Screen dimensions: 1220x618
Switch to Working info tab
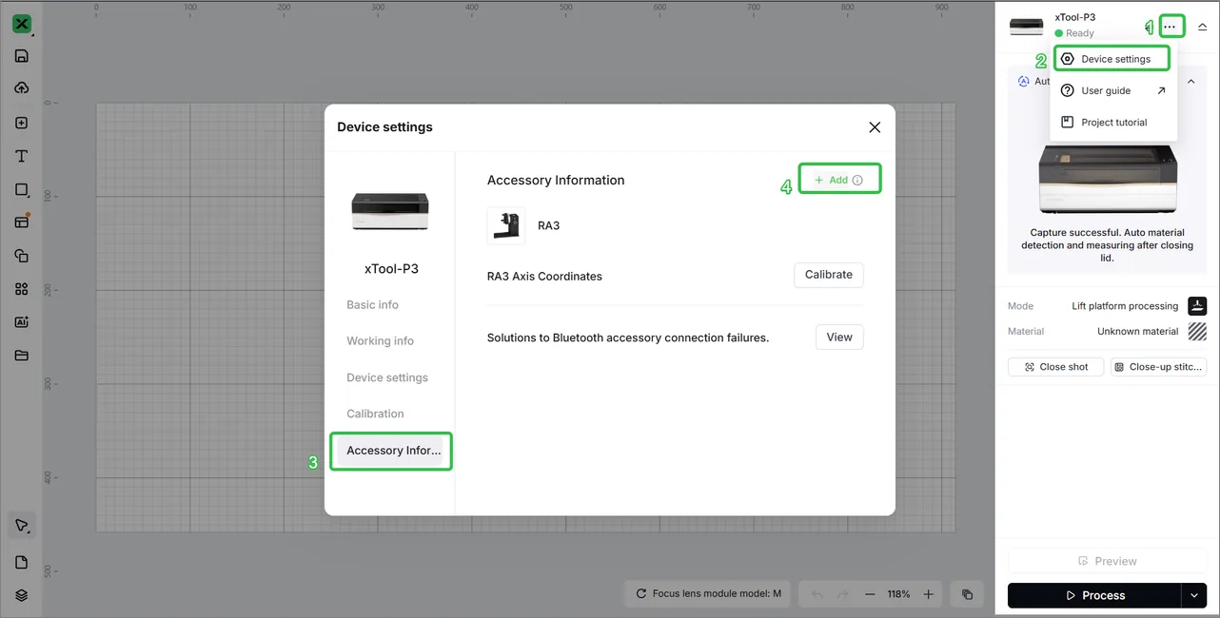381,341
